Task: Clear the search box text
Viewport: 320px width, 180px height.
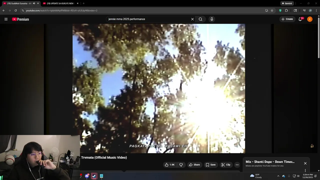Action: 192,19
